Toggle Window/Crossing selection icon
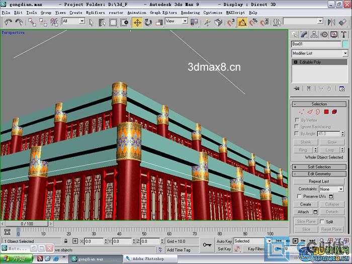352x264 pixels. coord(124,23)
